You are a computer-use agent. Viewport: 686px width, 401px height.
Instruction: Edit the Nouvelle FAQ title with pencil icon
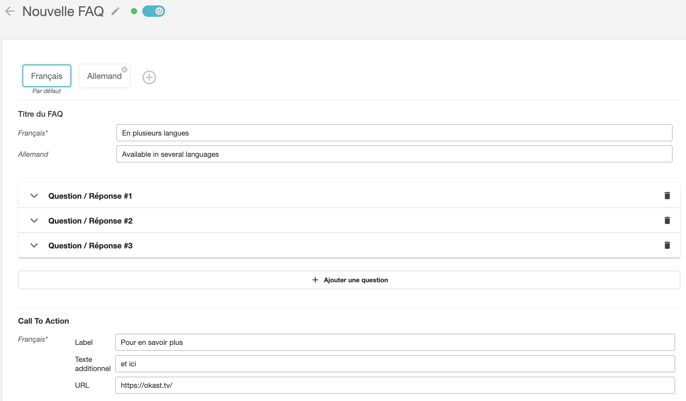click(115, 11)
